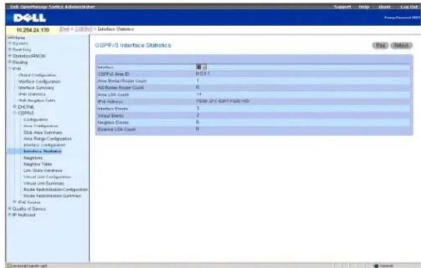
Task: Select the DHCPv6 tree label
Action: [26, 107]
